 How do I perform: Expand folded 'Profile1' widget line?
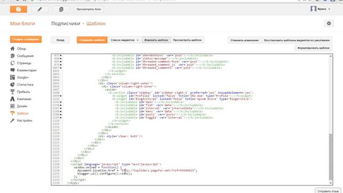coord(61,96)
